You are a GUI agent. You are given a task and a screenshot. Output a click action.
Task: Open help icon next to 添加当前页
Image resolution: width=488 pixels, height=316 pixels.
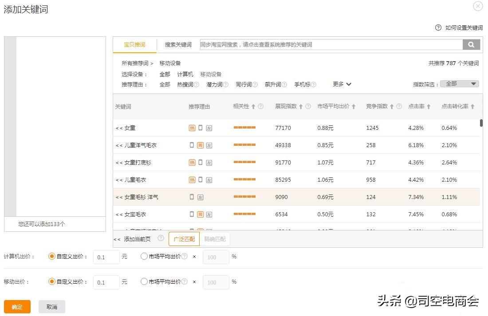pyautogui.click(x=161, y=238)
